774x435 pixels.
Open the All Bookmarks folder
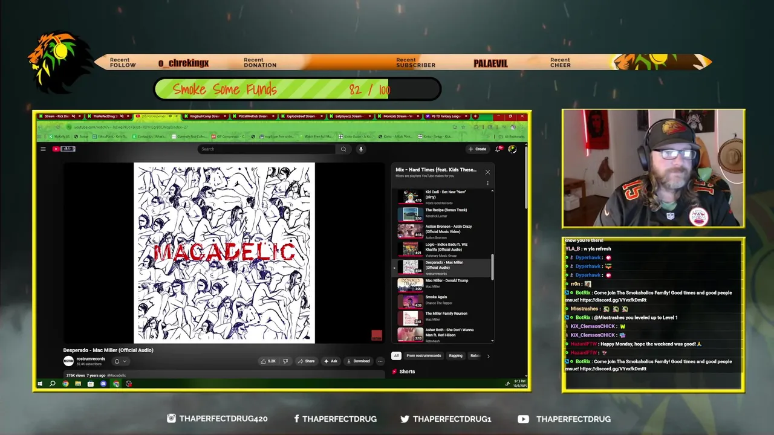click(x=513, y=137)
